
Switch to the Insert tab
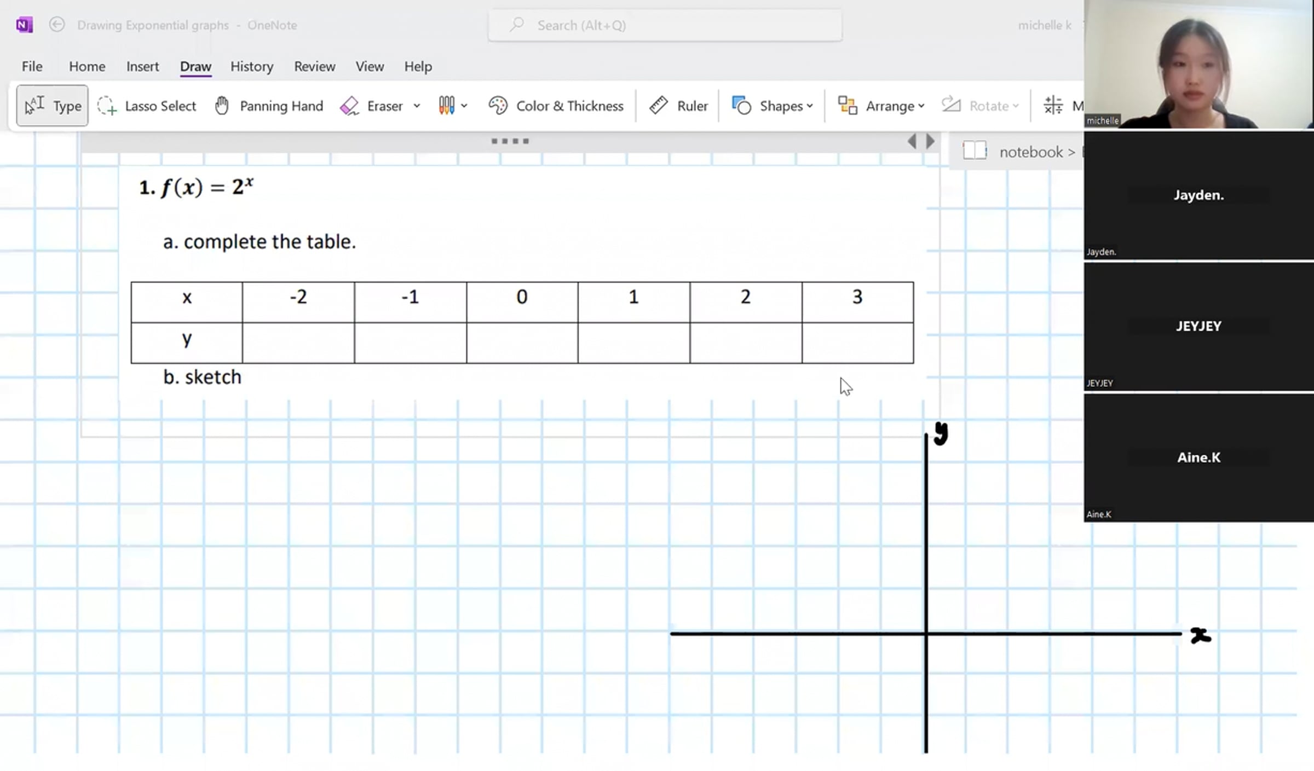tap(142, 66)
